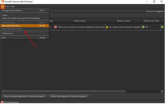Click 'There are currently no licenses installed' text
The height and width of the screenshot is (104, 165).
81,27
